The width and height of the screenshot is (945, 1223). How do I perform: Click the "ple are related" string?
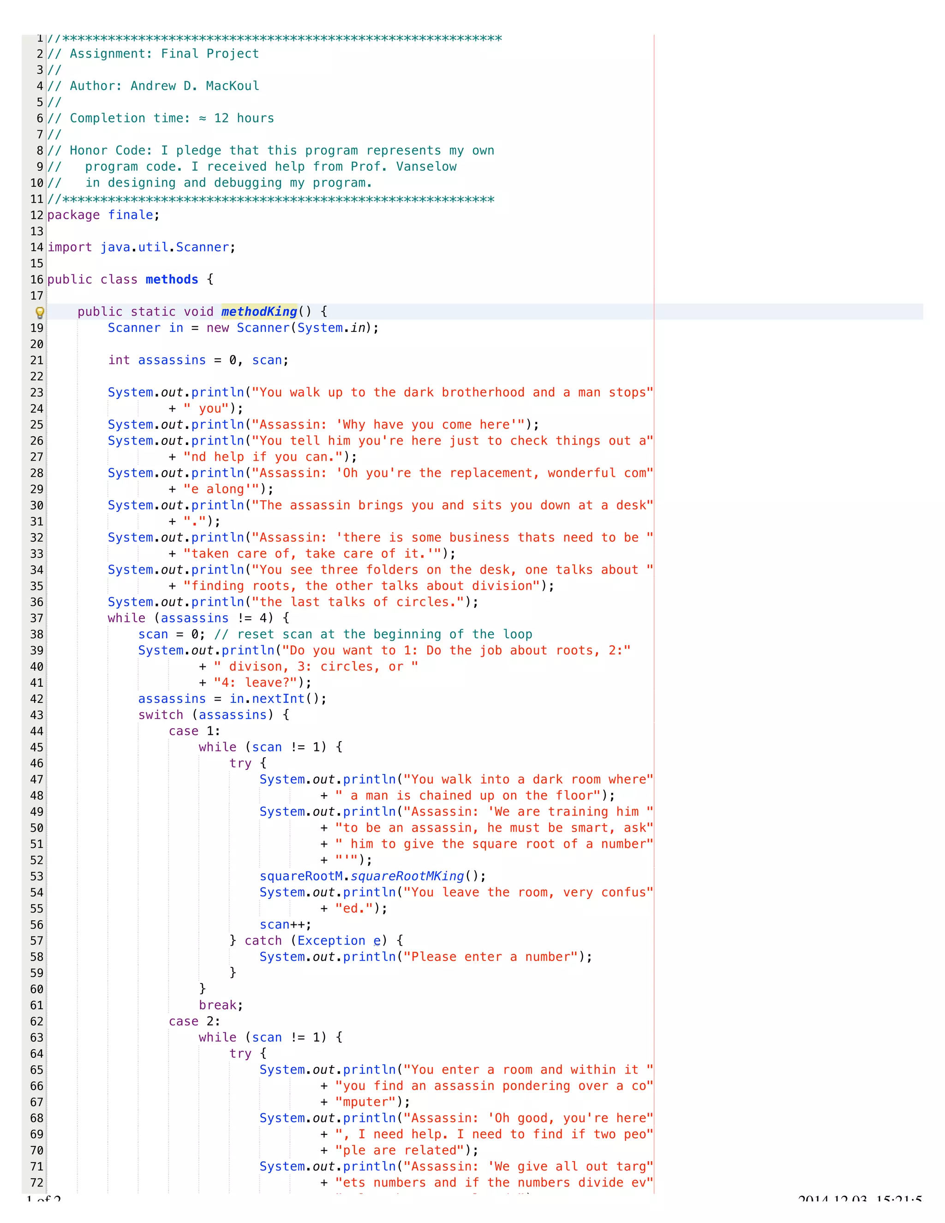coord(400,1150)
